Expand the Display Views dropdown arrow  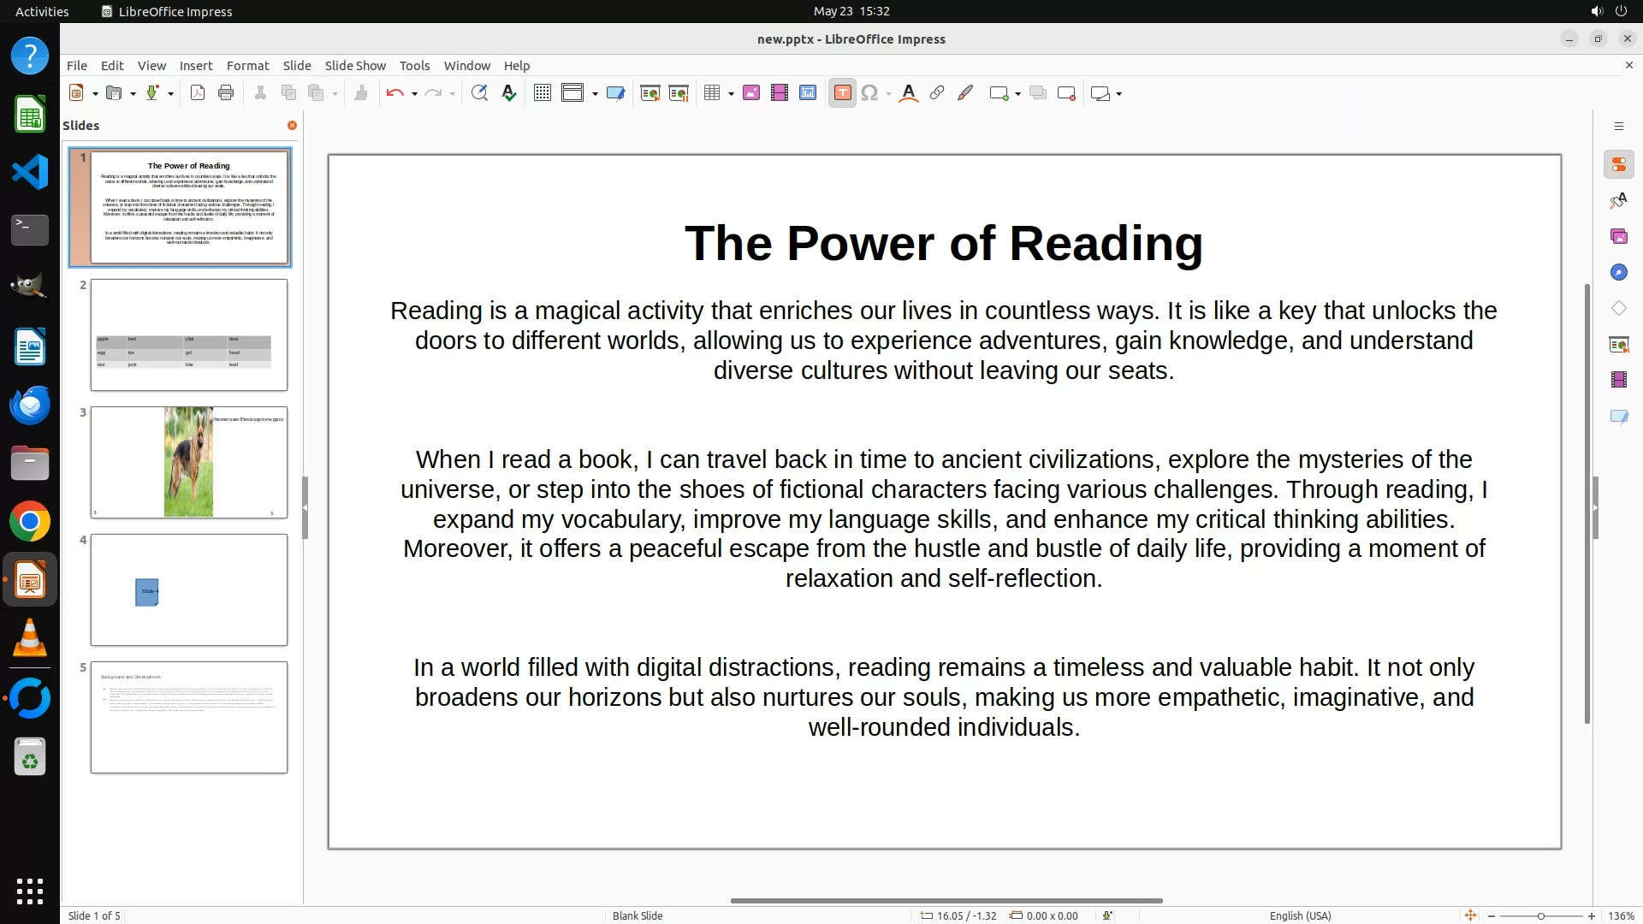coord(595,93)
